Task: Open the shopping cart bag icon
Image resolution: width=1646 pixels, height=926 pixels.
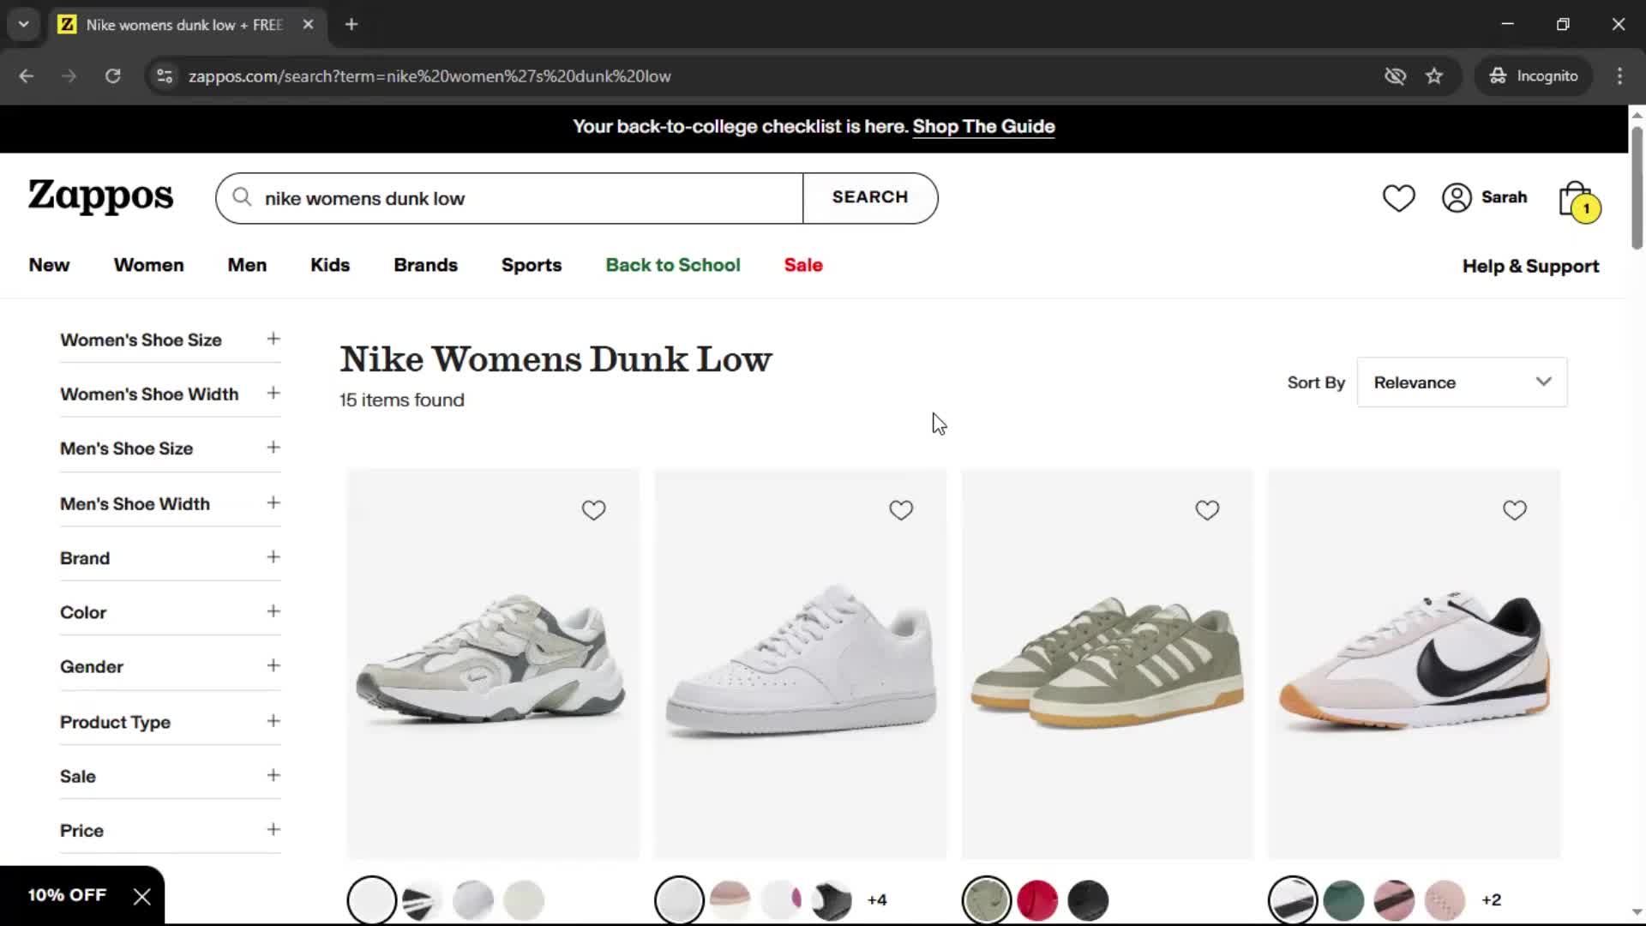Action: (x=1577, y=200)
